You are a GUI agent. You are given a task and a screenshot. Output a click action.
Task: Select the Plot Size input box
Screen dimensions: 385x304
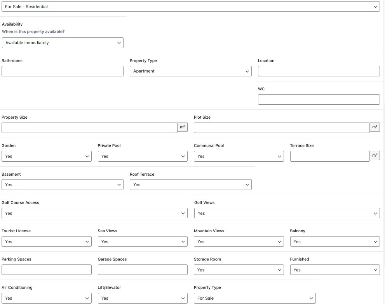[281, 128]
